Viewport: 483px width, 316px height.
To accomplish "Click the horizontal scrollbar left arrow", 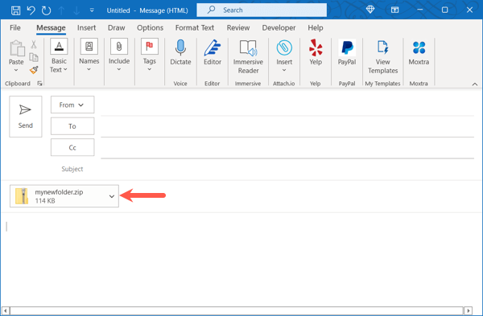I will tap(6, 310).
